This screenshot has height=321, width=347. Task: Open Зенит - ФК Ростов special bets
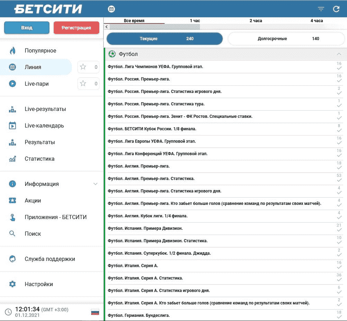pyautogui.click(x=224, y=116)
